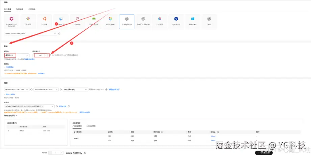Click info icon in source address column header
311x155 pixels.
pos(218,132)
